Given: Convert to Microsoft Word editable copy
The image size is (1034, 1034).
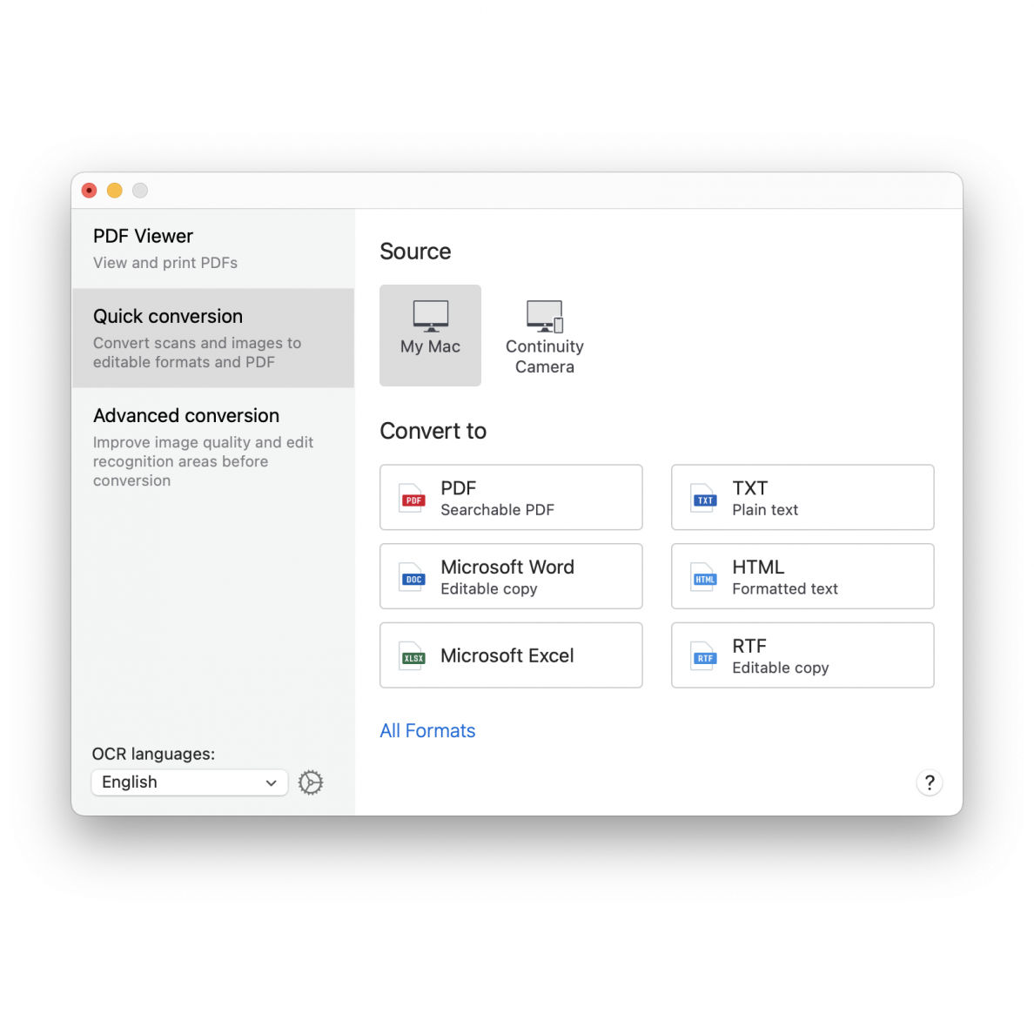Looking at the screenshot, I should (x=511, y=576).
